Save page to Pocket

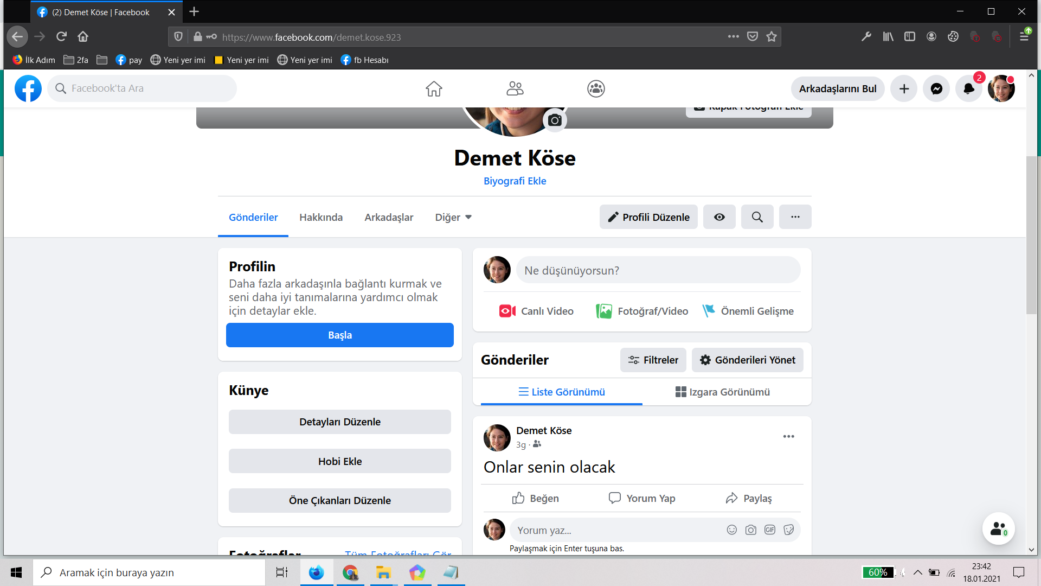click(753, 37)
